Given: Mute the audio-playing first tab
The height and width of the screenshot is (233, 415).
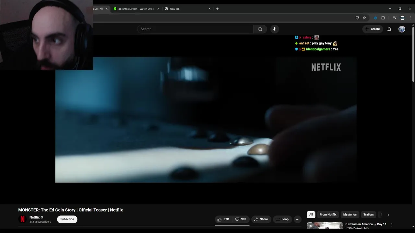Looking at the screenshot, I should (101, 9).
